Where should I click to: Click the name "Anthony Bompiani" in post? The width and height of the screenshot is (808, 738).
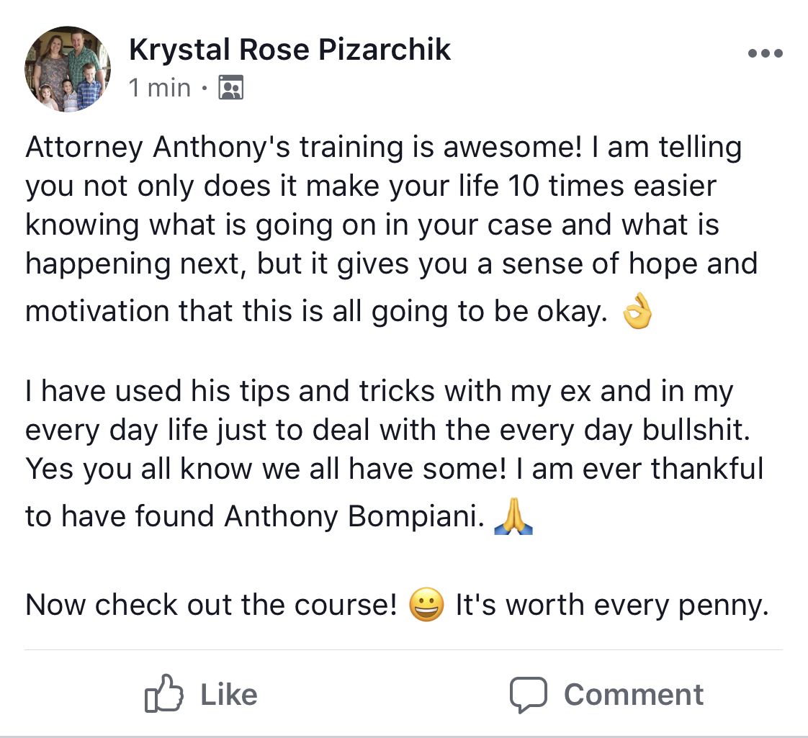pyautogui.click(x=354, y=516)
